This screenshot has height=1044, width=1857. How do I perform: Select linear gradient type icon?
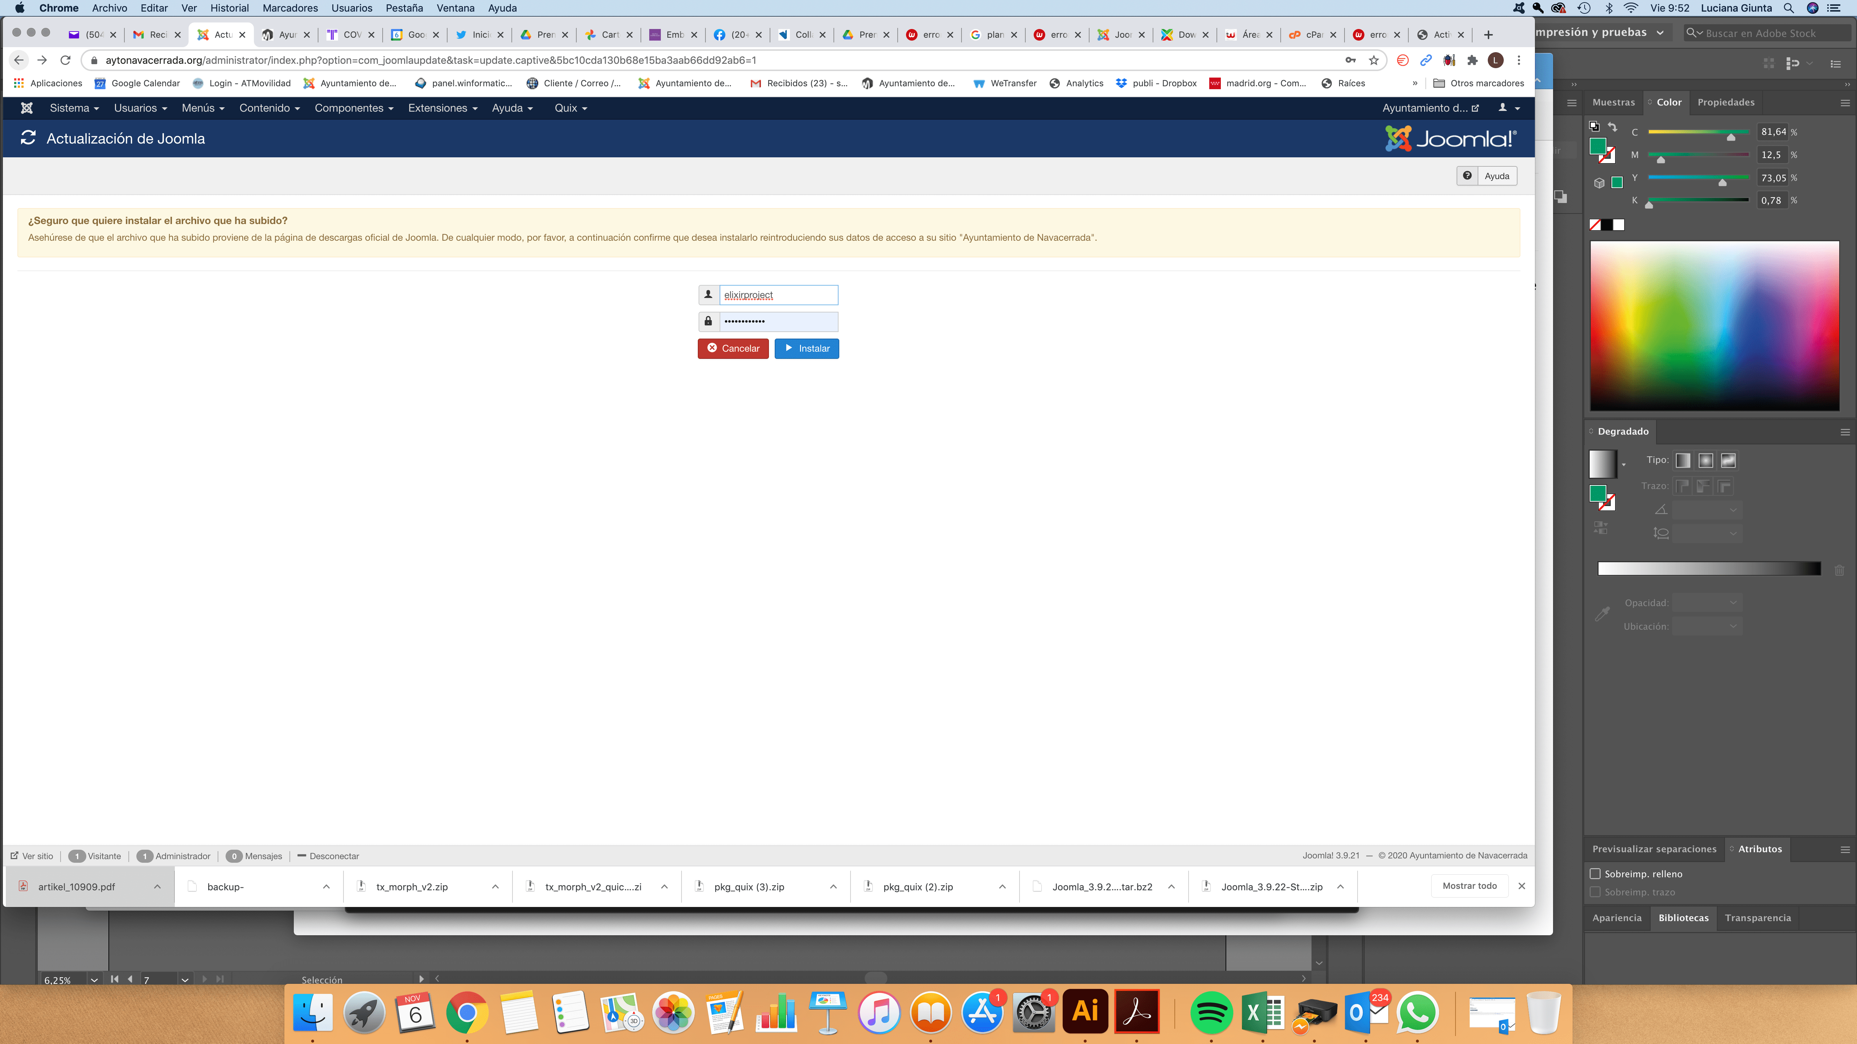tap(1683, 460)
